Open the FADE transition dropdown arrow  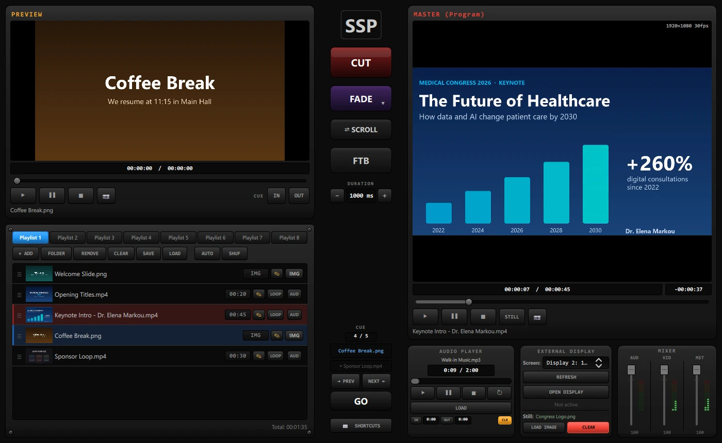pos(383,104)
